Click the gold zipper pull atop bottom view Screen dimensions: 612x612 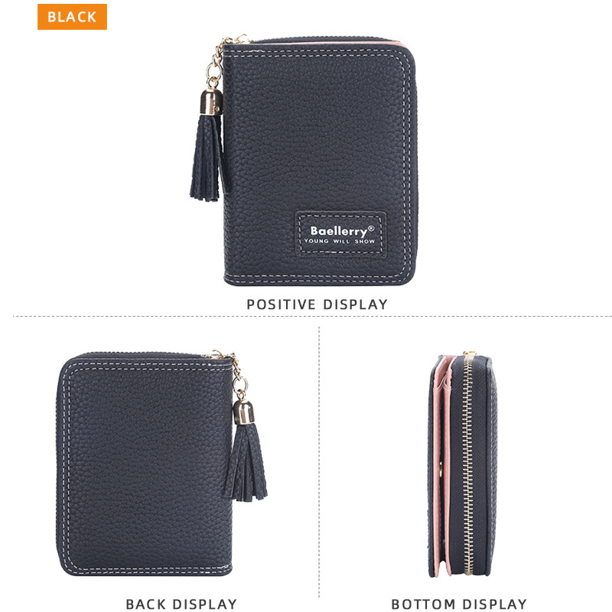(469, 355)
